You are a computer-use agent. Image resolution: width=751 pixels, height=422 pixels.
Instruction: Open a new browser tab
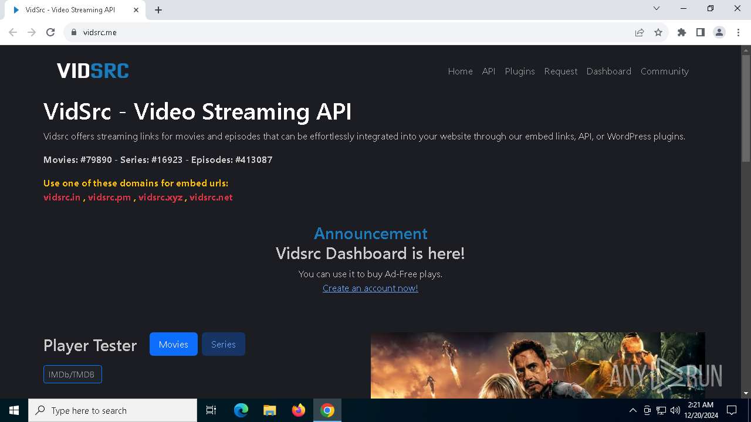click(158, 10)
